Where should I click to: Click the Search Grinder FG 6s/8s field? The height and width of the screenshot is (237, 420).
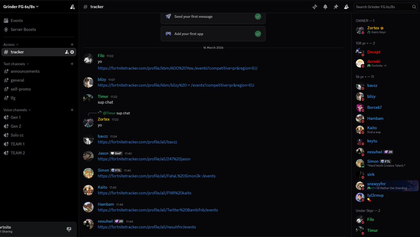[x=386, y=7]
